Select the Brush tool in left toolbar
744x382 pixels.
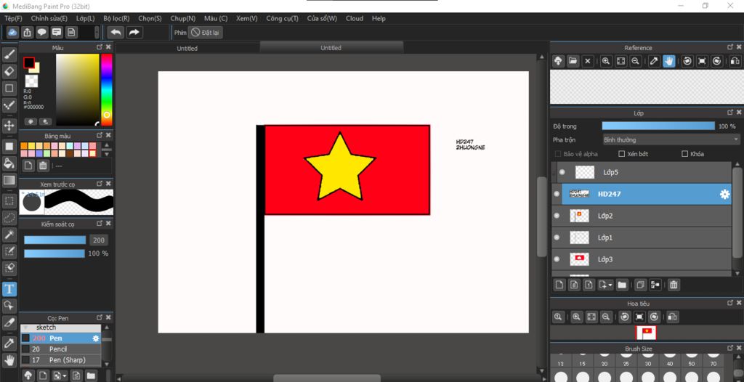pos(9,54)
